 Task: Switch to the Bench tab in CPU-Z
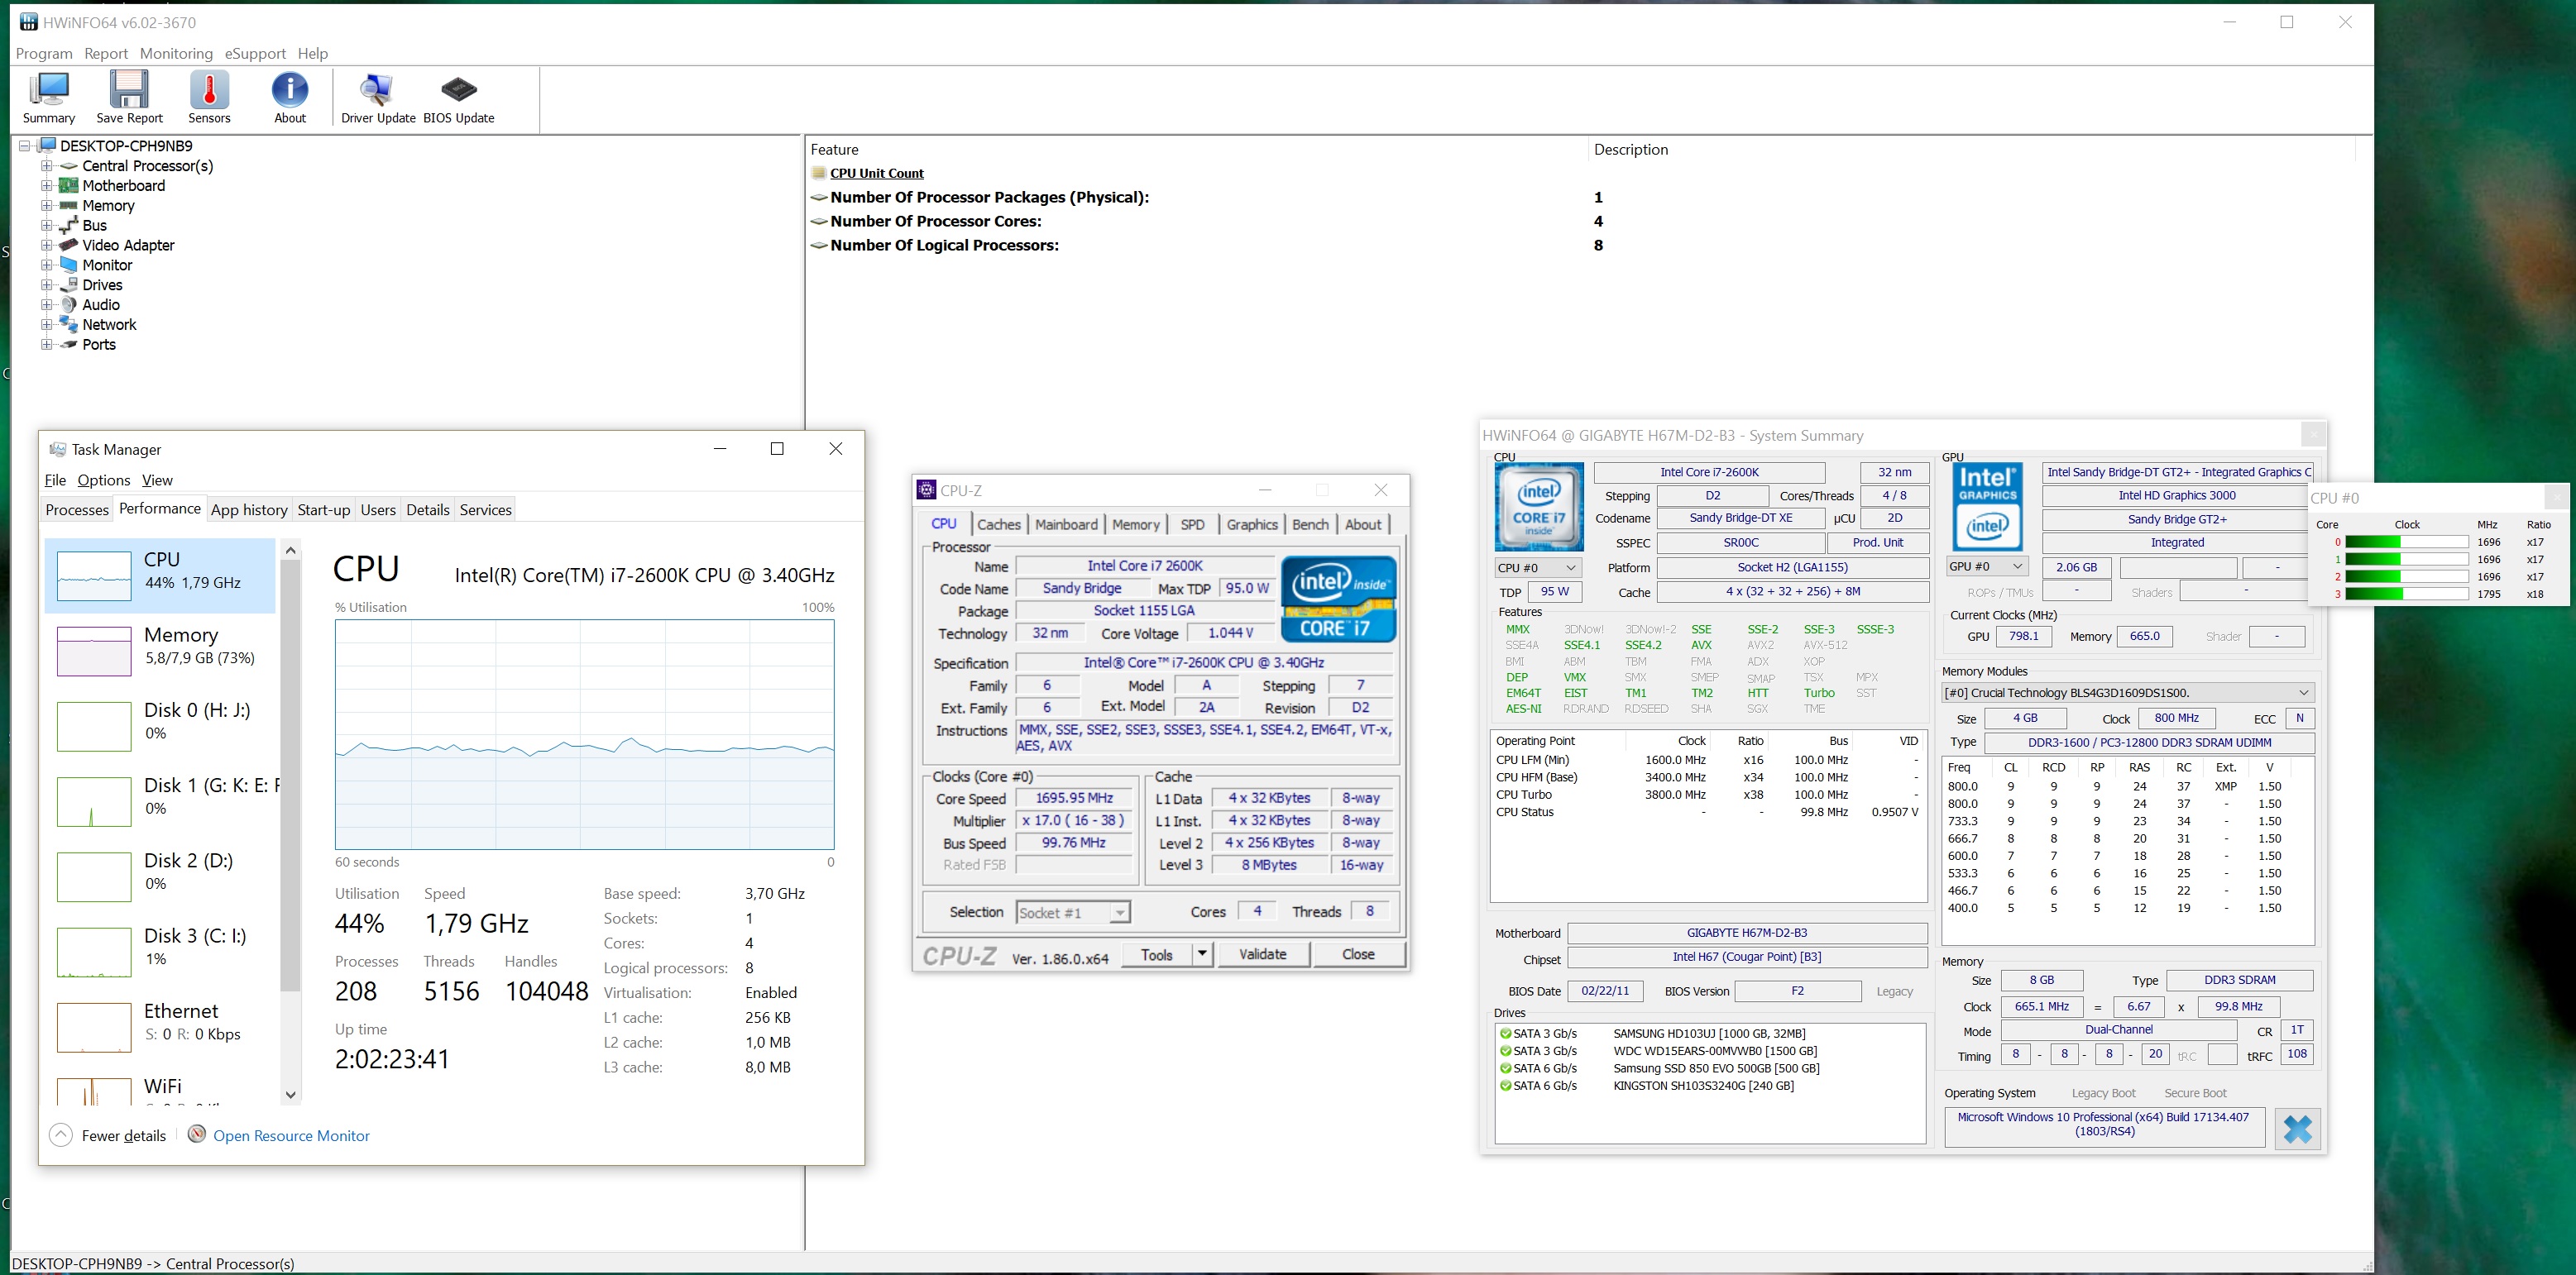click(x=1310, y=524)
